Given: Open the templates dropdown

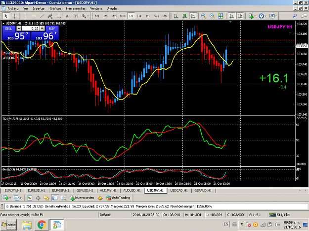Looking at the screenshot, I should point(273,16).
